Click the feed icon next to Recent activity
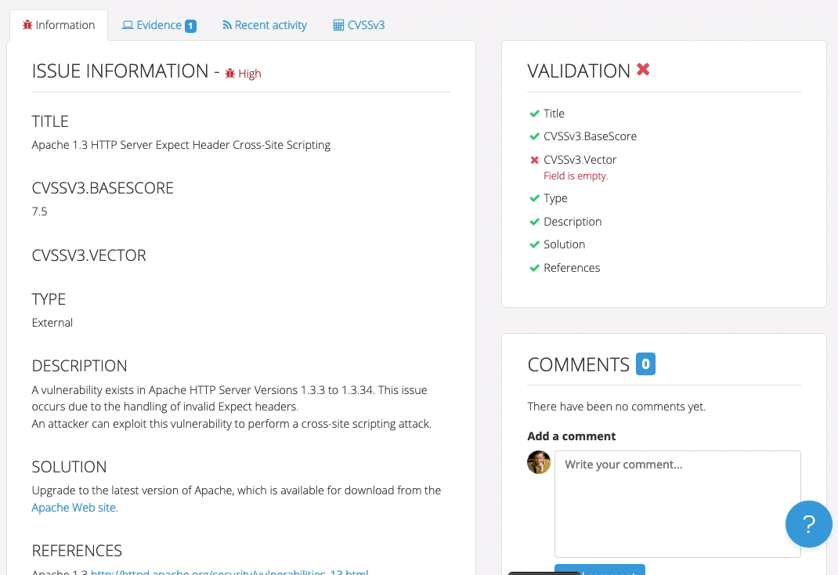This screenshot has width=838, height=575. pos(226,24)
